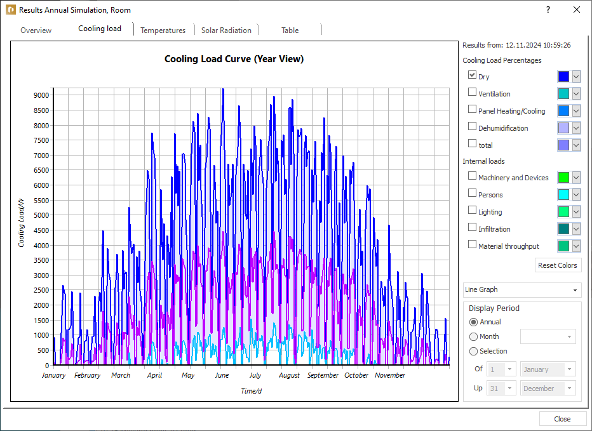Open the Temperatures tab
592x431 pixels.
click(x=163, y=30)
